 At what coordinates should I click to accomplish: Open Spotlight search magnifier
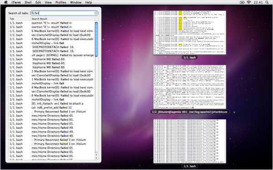coord(267,2)
